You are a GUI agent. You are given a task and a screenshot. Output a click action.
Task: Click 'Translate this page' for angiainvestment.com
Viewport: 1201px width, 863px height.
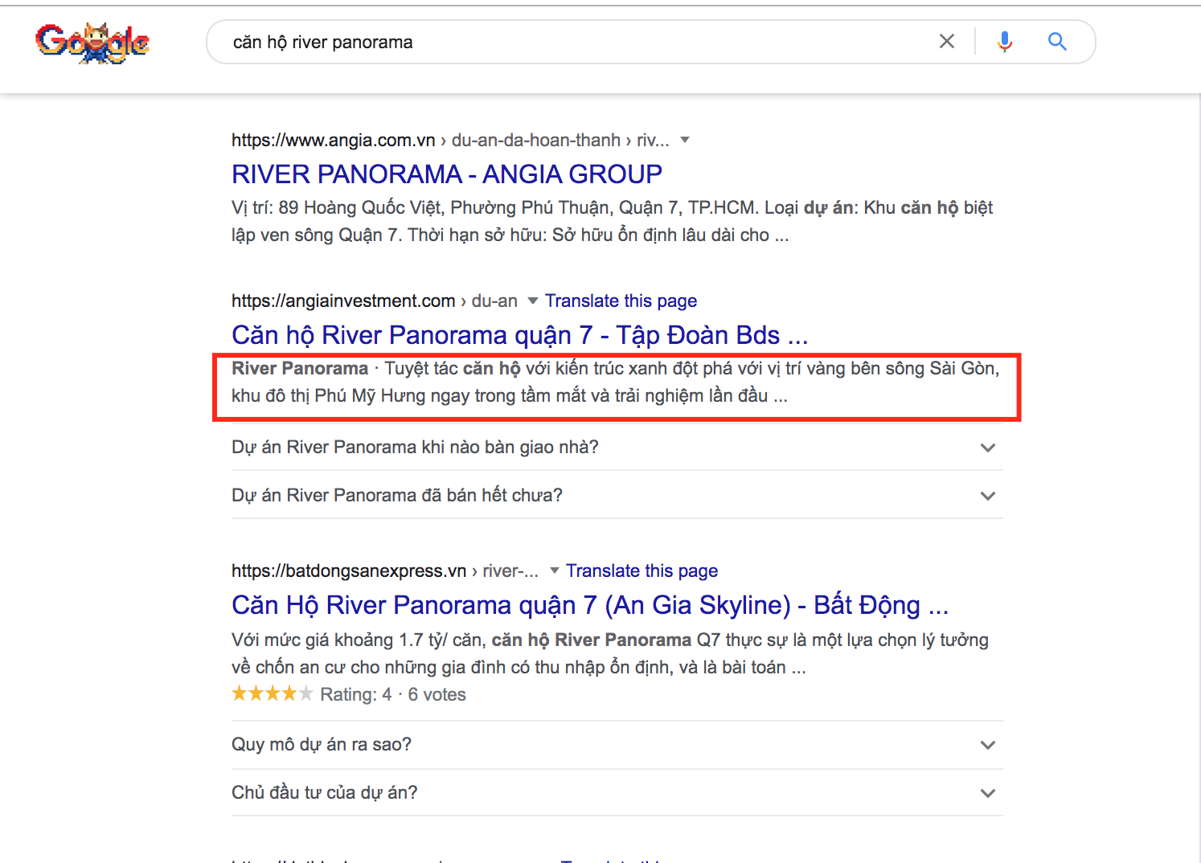pos(621,301)
